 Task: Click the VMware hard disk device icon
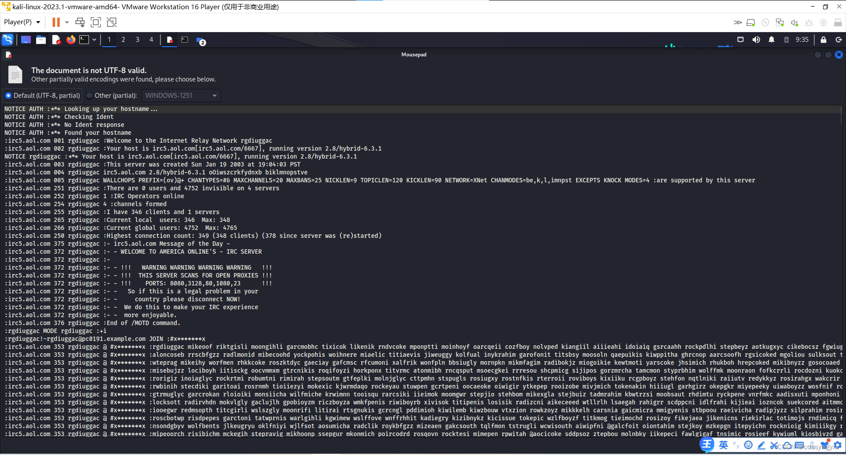(x=751, y=22)
